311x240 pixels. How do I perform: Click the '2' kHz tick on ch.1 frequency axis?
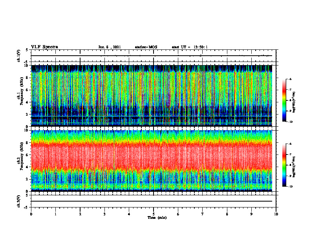(x=28, y=114)
